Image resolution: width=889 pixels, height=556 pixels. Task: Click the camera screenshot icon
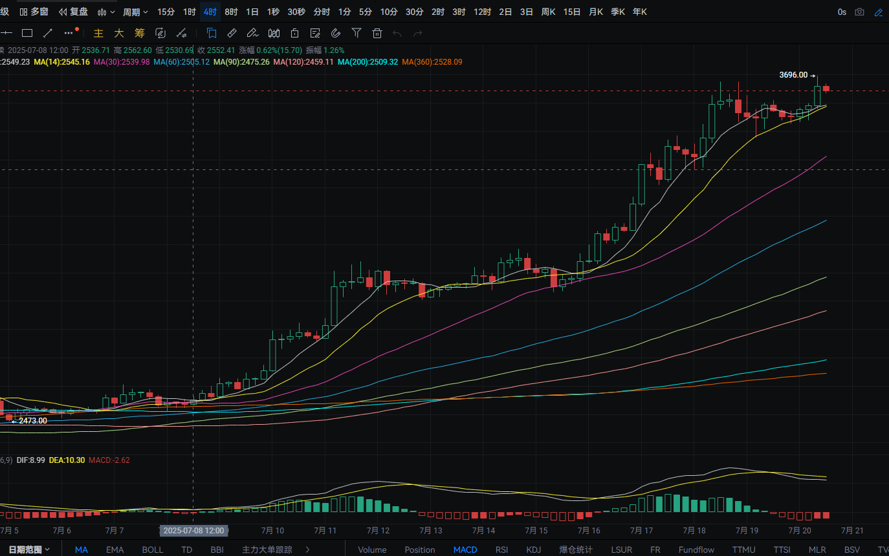point(859,12)
